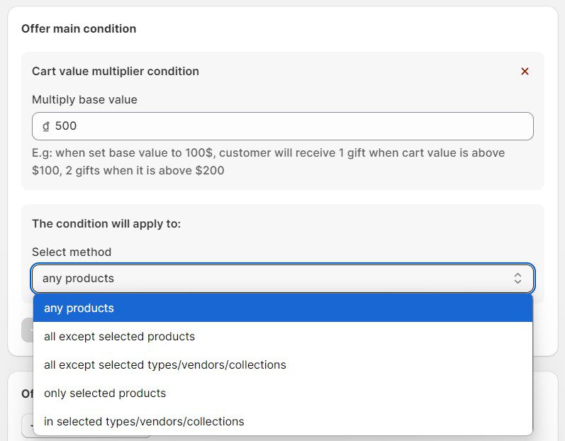
Task: Click the ₫ currency symbol prefix
Action: (x=46, y=126)
